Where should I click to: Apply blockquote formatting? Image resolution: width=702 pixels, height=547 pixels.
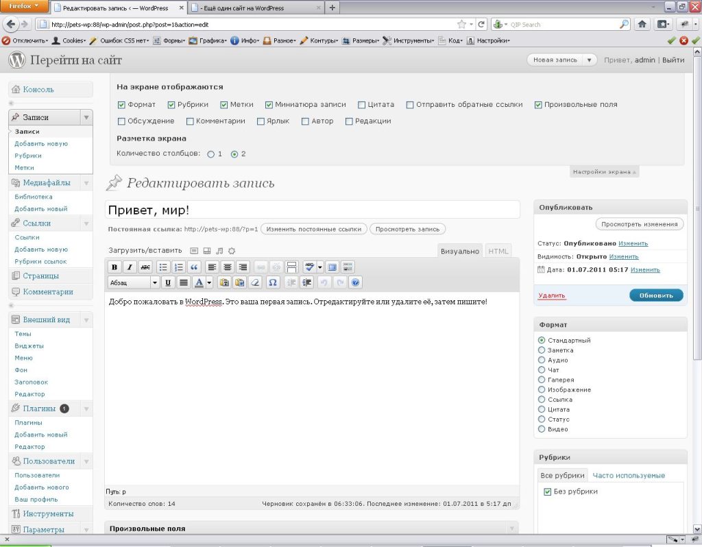[194, 267]
